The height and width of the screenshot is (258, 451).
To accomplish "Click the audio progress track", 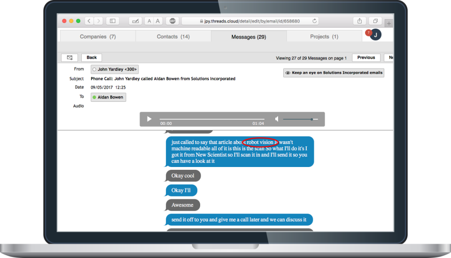I will click(x=212, y=119).
